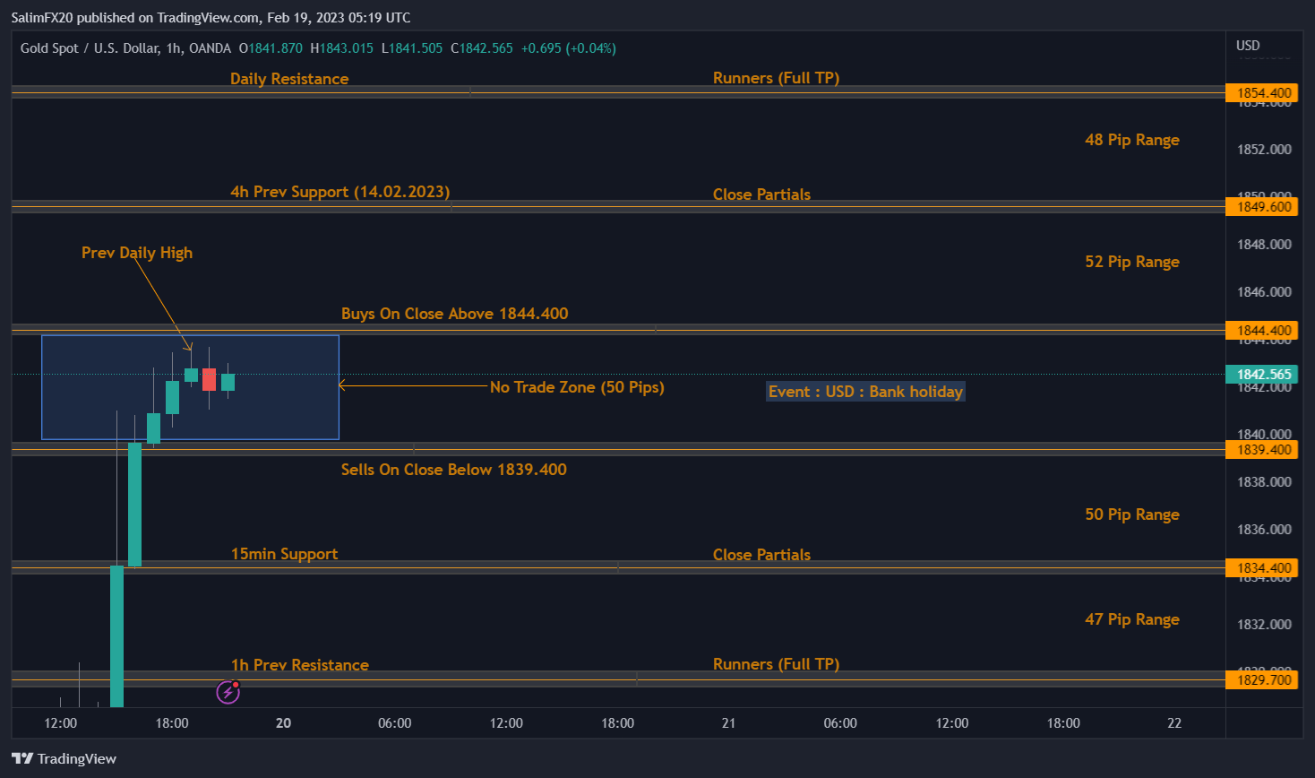This screenshot has width=1315, height=778.
Task: Click the Buys On Close Above 1844.400 text
Action: pyautogui.click(x=454, y=313)
